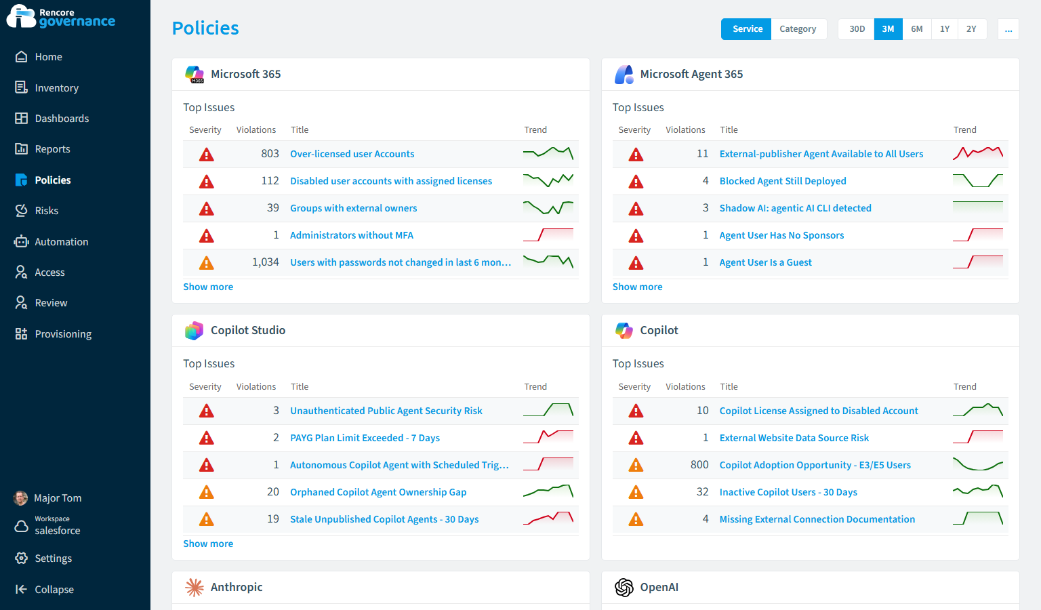Click Violations column header in Microsoft 365
This screenshot has height=610, width=1041.
256,130
